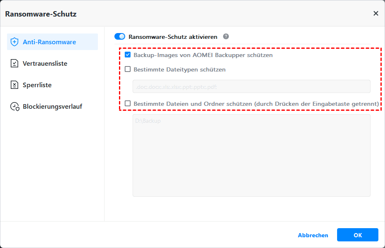
Task: Click the Ransomware-Schutz dialog title
Action: pyautogui.click(x=40, y=14)
